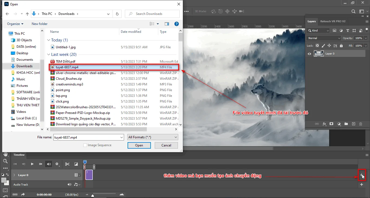Screen dimensions: 370x198
Task: Cancel the Open dialog
Action: pyautogui.click(x=166, y=145)
